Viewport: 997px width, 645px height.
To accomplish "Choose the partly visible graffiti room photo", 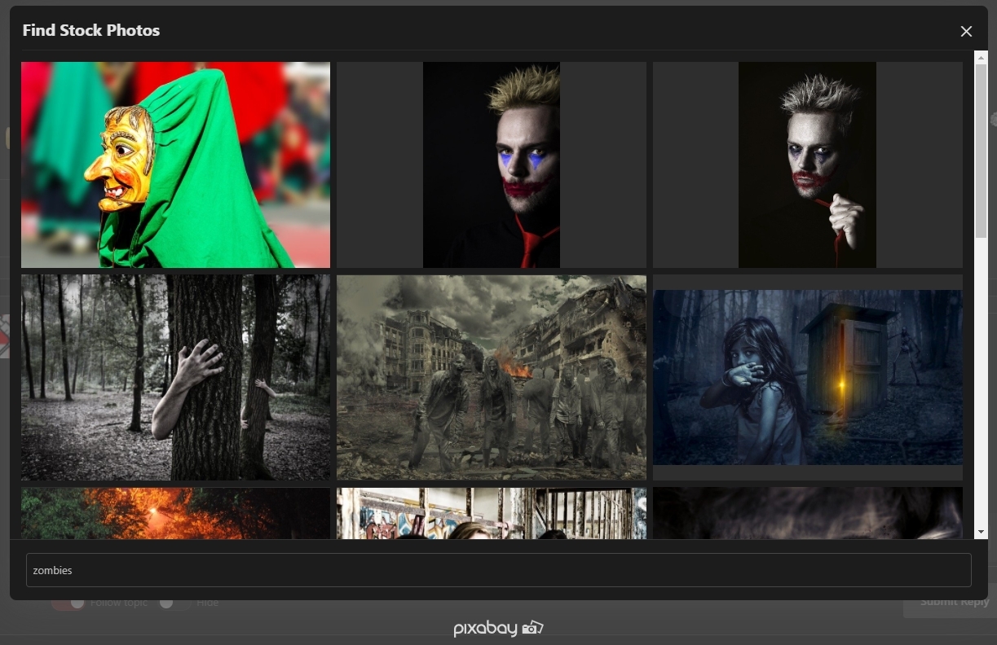I will coord(492,513).
